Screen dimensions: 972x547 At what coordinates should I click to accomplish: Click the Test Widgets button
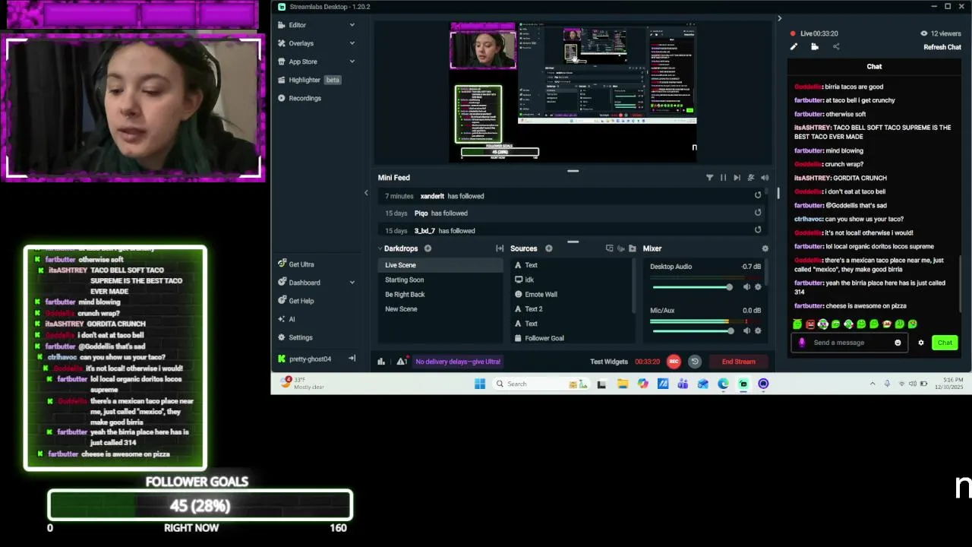(x=609, y=362)
